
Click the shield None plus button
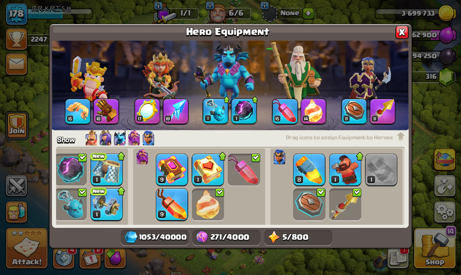[308, 13]
